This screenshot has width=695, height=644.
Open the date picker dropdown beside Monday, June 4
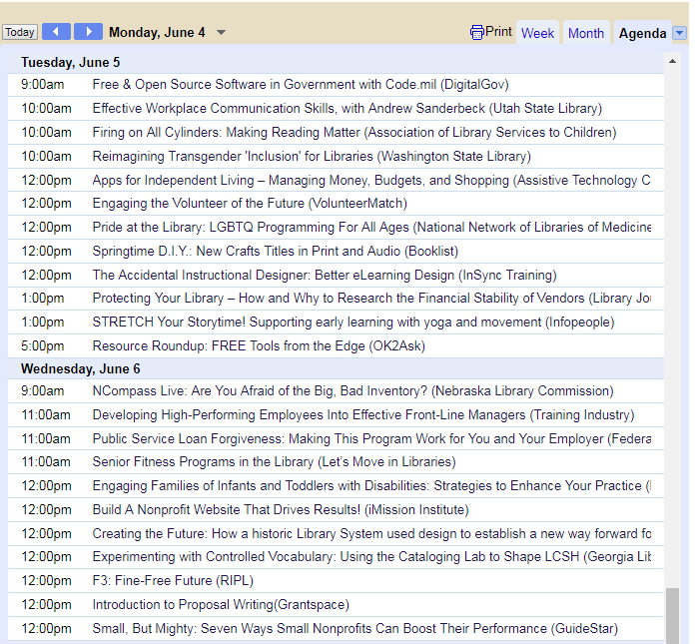[221, 32]
